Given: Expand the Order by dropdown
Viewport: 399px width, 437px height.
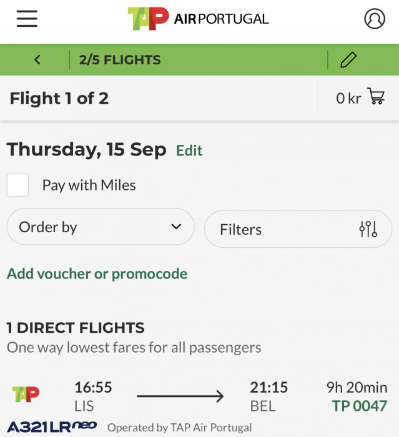Looking at the screenshot, I should 100,227.
